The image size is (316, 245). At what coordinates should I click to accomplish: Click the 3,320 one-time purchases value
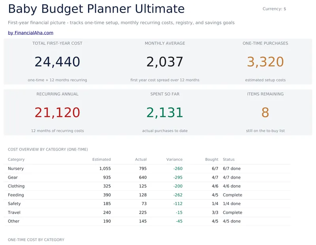(265, 62)
